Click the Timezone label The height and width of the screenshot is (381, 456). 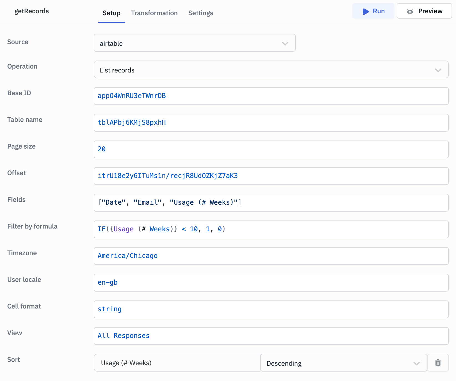click(x=22, y=253)
